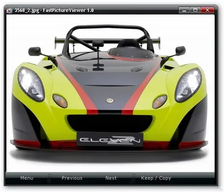Click the Keep / Copy button
Image resolution: width=224 pixels, height=192 pixels.
pyautogui.click(x=156, y=178)
